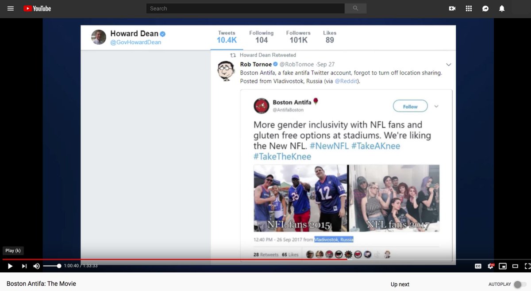
Task: Enter full screen mode
Action: (527, 266)
